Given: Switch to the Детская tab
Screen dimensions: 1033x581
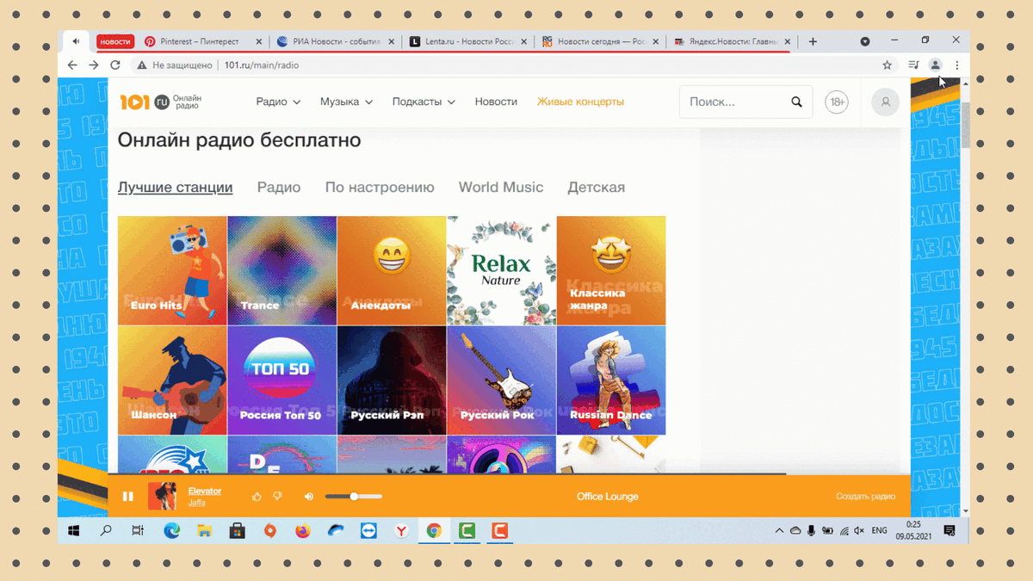Looking at the screenshot, I should tap(596, 188).
